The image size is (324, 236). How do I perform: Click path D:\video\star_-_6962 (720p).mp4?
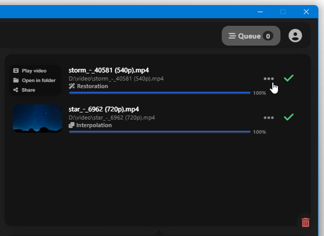tap(112, 117)
